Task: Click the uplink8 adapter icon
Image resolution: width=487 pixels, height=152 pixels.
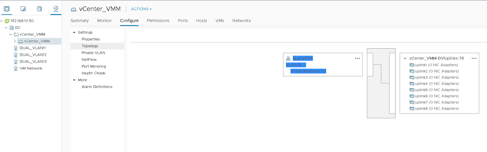Action: tap(412, 108)
